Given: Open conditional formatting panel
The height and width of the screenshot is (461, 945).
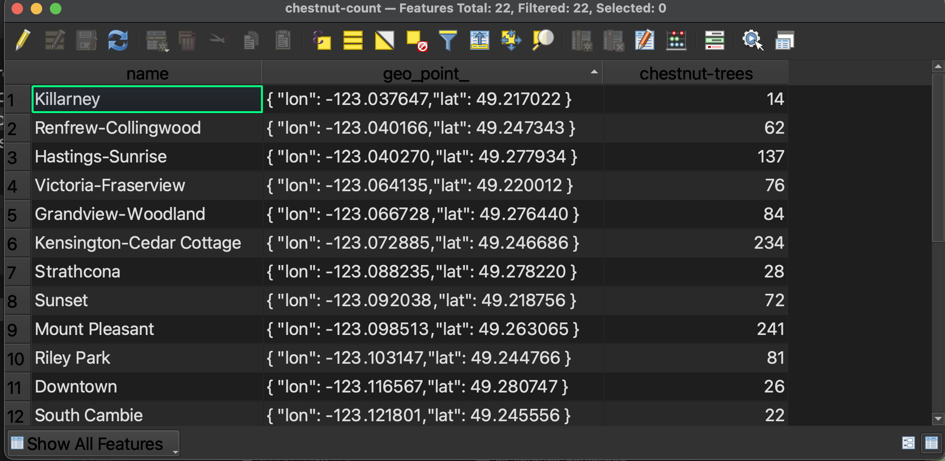Looking at the screenshot, I should coord(714,40).
